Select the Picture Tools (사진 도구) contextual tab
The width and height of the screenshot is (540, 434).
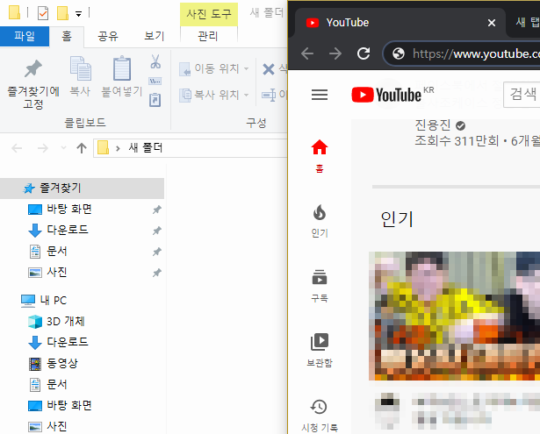pos(209,14)
